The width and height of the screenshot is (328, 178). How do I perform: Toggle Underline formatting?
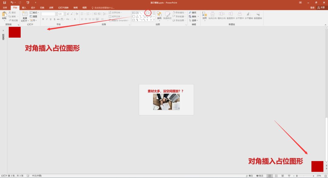[51, 19]
